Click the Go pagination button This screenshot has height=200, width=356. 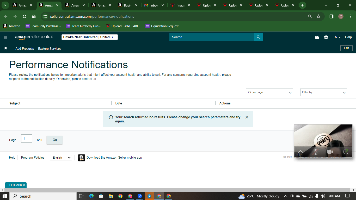(55, 140)
